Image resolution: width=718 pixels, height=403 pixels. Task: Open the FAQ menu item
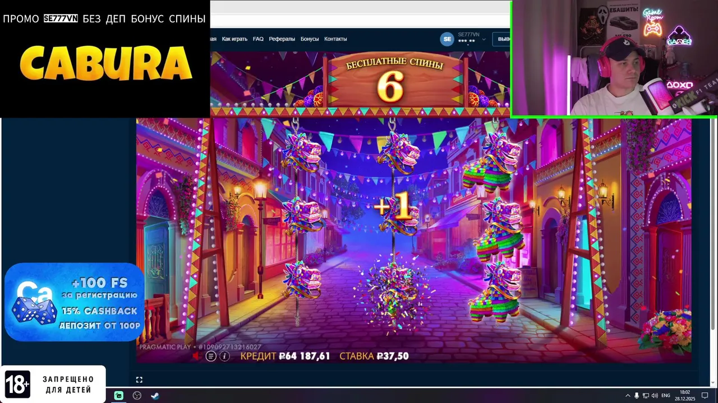coord(258,39)
